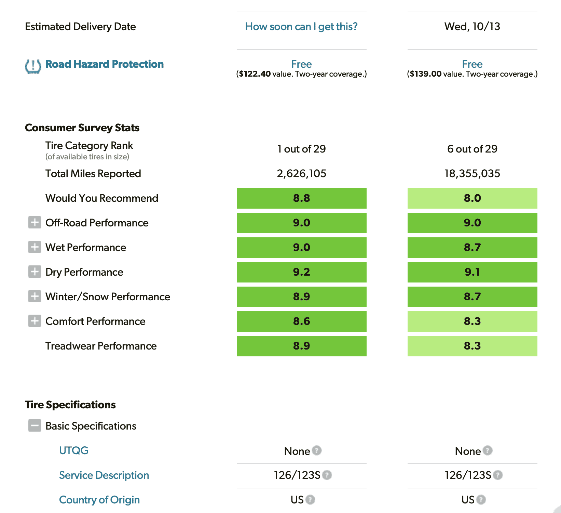This screenshot has width=561, height=513.
Task: Click the 8.8 Would You Recommend bar
Action: [301, 198]
